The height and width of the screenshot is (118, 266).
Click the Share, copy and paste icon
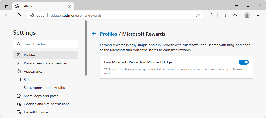(19, 96)
